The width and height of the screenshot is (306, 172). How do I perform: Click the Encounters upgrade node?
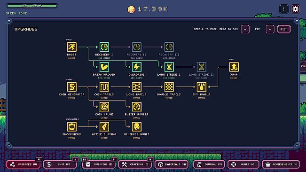point(71,126)
